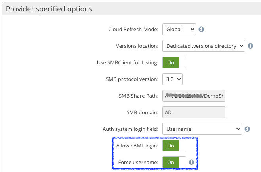Viewport: 261px width, 172px height.
Task: Click inside the SMB Share Path field
Action: click(x=194, y=96)
